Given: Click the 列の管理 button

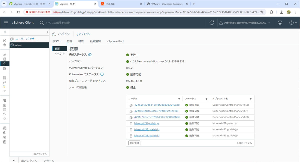Looking at the screenshot, I should point(134,143).
